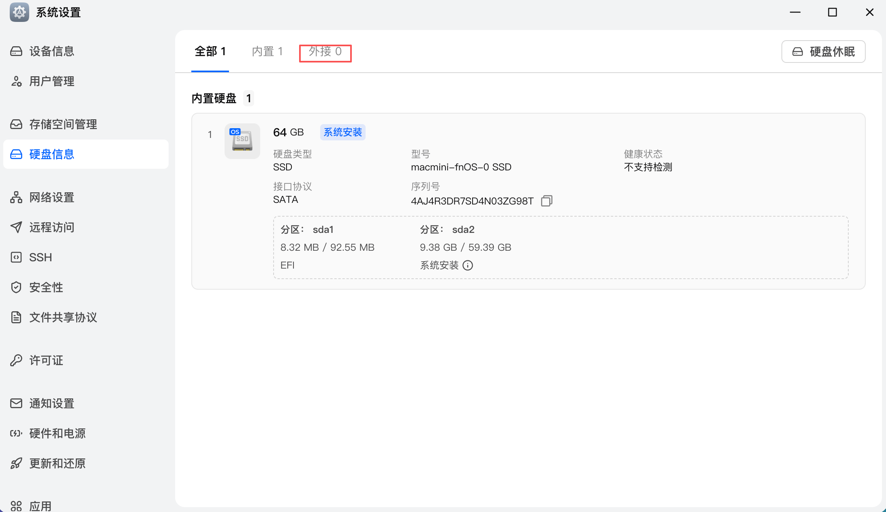The height and width of the screenshot is (512, 886).
Task: Open 更新和还原 section
Action: [57, 464]
